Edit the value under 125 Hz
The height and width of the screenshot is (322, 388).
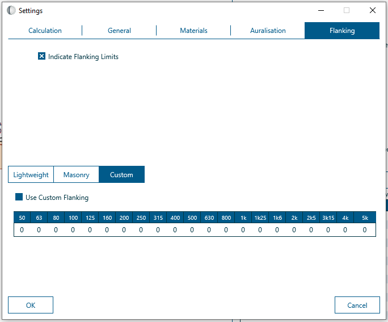[90, 230]
